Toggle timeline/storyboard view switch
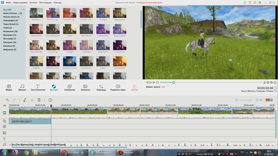The image size is (278, 156). click(x=269, y=100)
